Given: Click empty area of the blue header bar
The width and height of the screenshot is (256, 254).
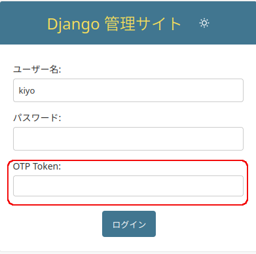Looking at the screenshot, I should [x=234, y=23].
